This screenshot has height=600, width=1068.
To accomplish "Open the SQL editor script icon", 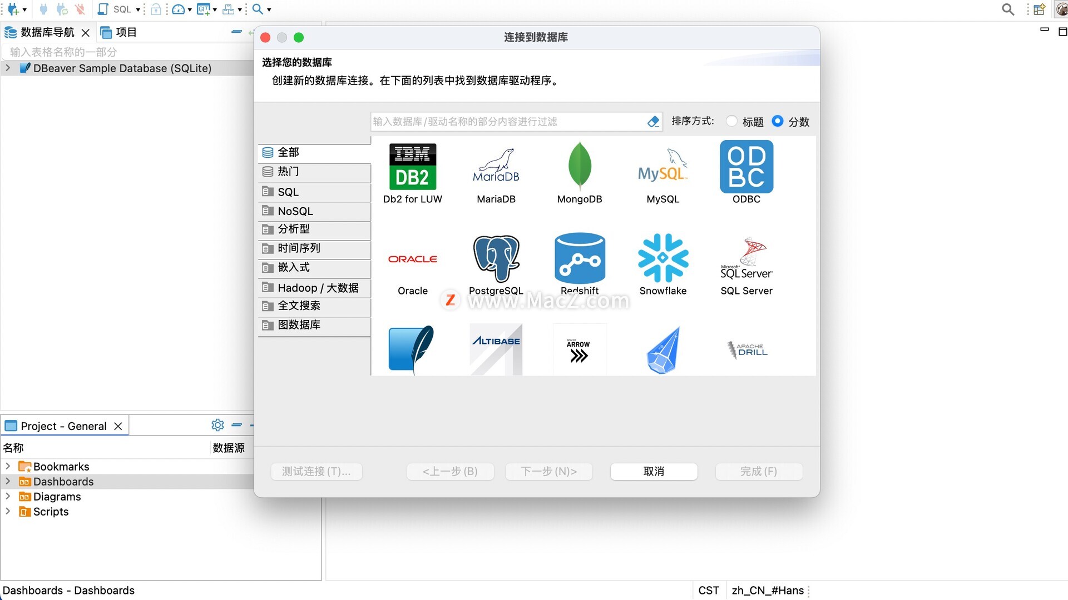I will click(x=103, y=9).
